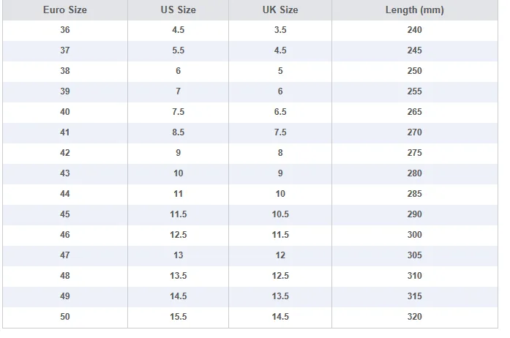Select Euro size 50 cell
Screen dimensions: 510x338
[x=65, y=317]
